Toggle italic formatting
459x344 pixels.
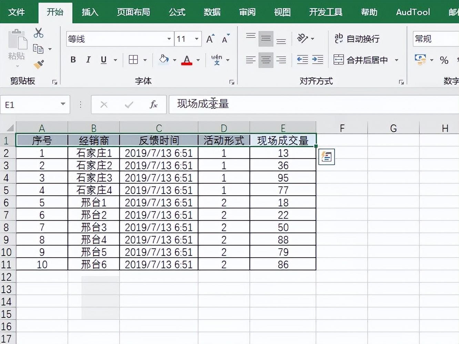(x=88, y=60)
